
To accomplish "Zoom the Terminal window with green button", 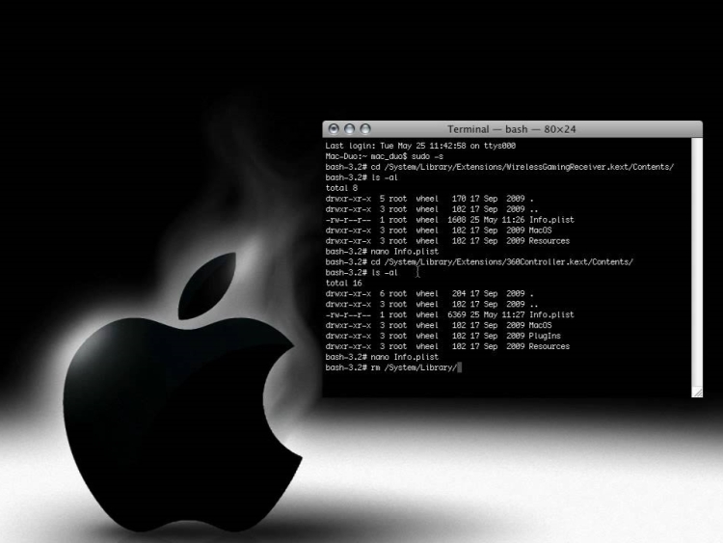I will (364, 128).
